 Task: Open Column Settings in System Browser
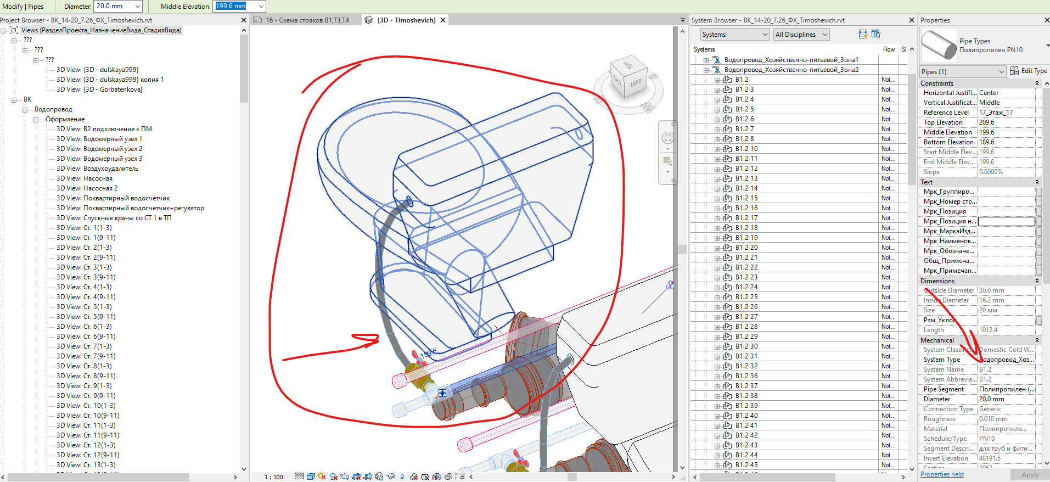876,34
